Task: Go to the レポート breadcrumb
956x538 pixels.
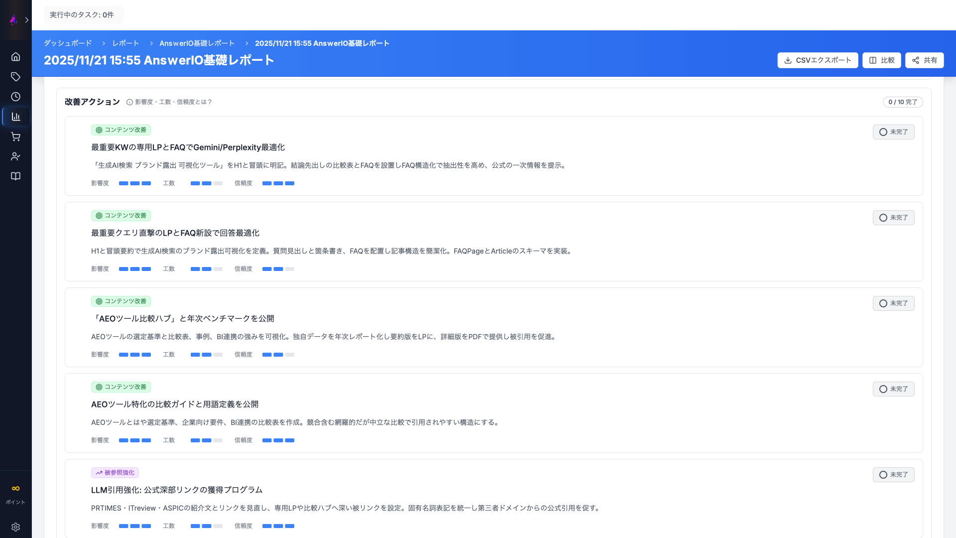Action: click(x=125, y=43)
